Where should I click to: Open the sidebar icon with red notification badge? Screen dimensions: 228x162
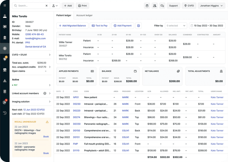[5, 102]
